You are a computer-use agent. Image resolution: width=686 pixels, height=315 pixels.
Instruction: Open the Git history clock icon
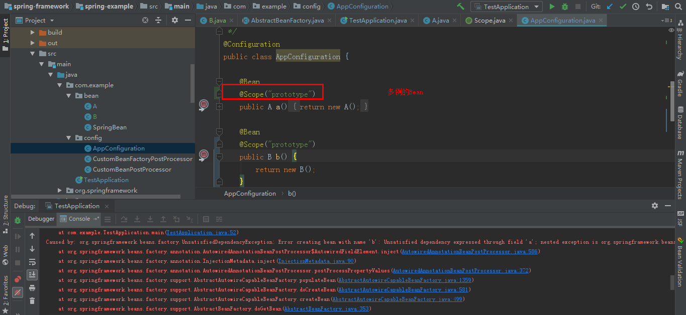(636, 7)
